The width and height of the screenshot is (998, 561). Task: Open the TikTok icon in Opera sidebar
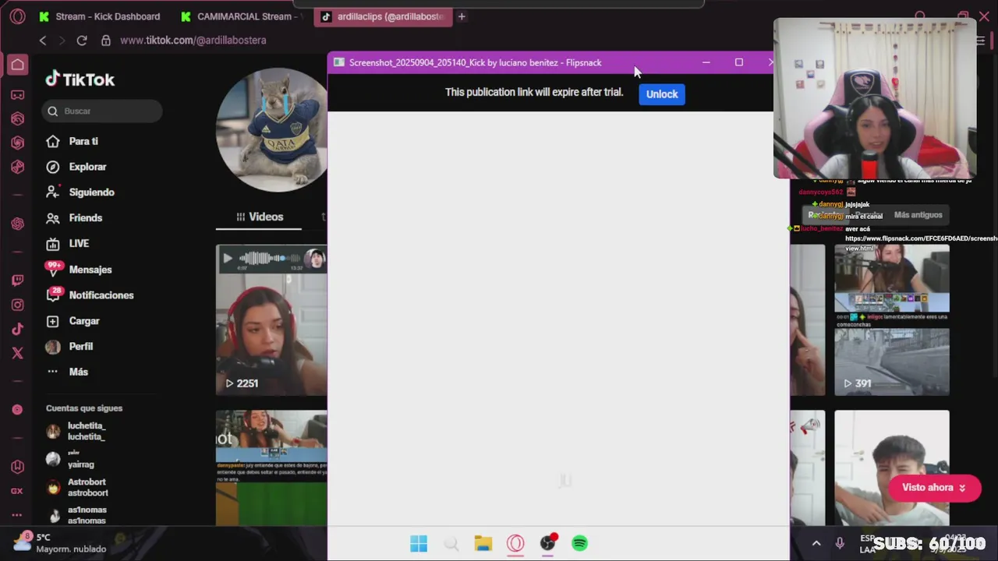17,329
